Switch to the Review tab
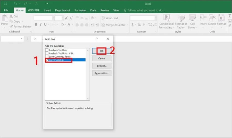This screenshot has height=138, width=232. tap(105, 10)
